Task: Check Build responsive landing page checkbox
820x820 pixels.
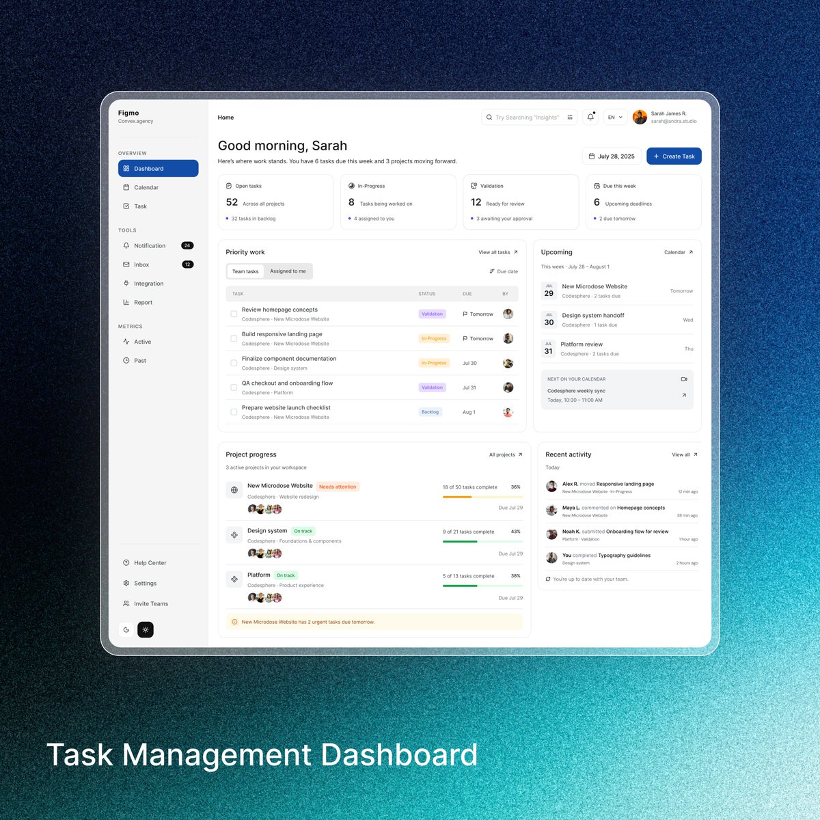Action: [234, 338]
